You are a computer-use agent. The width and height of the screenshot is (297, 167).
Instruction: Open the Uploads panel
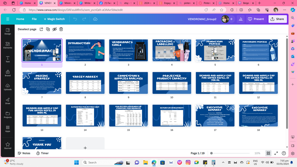coord(8,87)
